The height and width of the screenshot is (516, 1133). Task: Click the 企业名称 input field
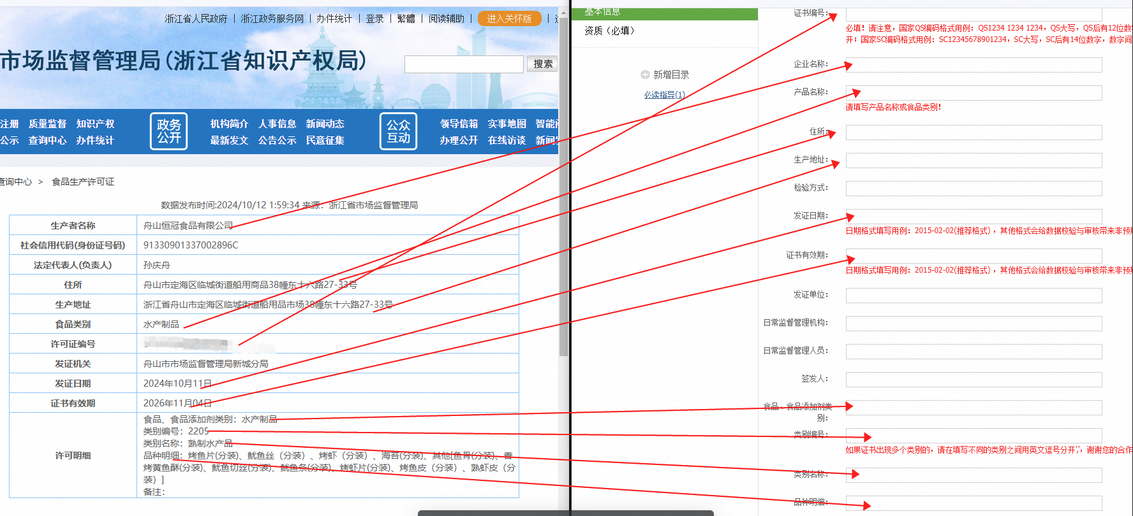coord(974,65)
